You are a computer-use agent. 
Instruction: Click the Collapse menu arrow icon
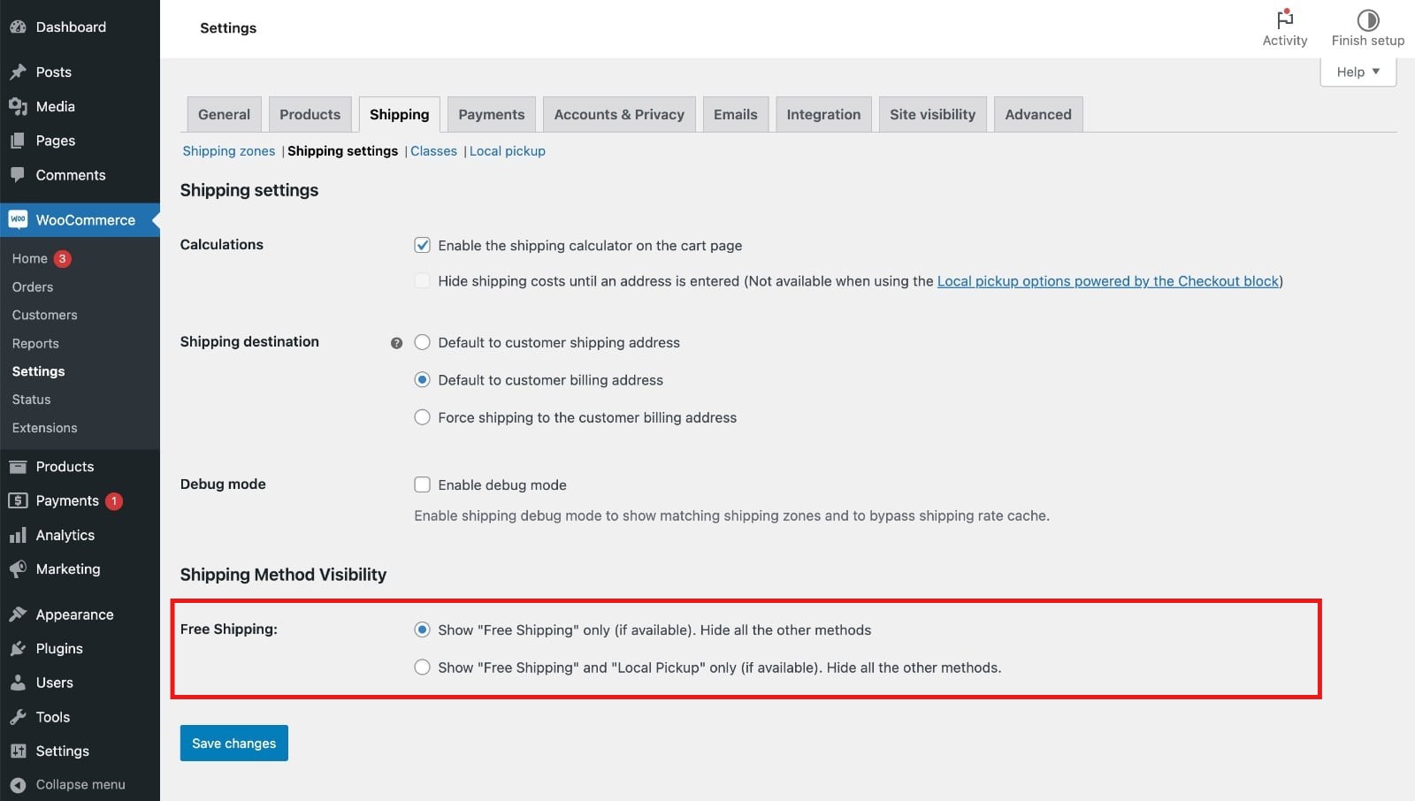pos(18,784)
